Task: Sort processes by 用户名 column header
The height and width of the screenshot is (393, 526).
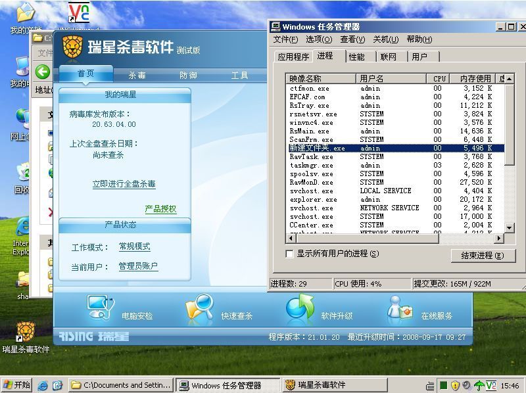Action: [x=391, y=78]
